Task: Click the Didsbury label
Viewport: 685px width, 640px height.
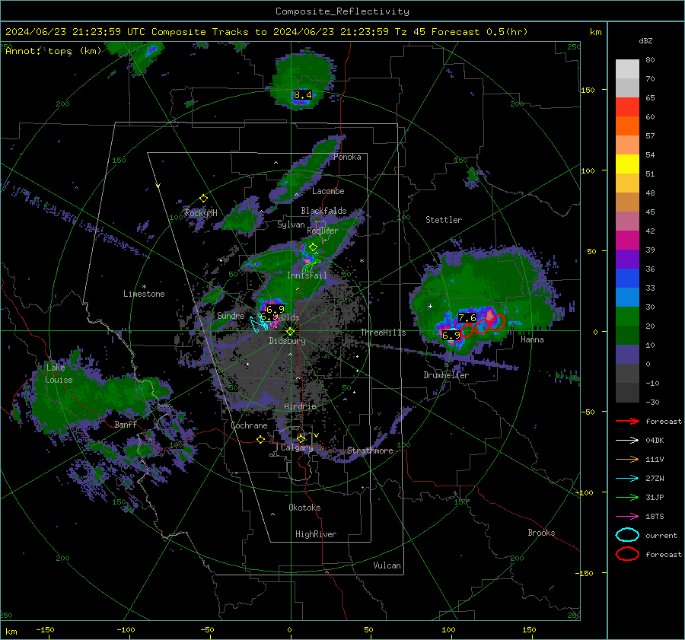Action: (x=287, y=341)
